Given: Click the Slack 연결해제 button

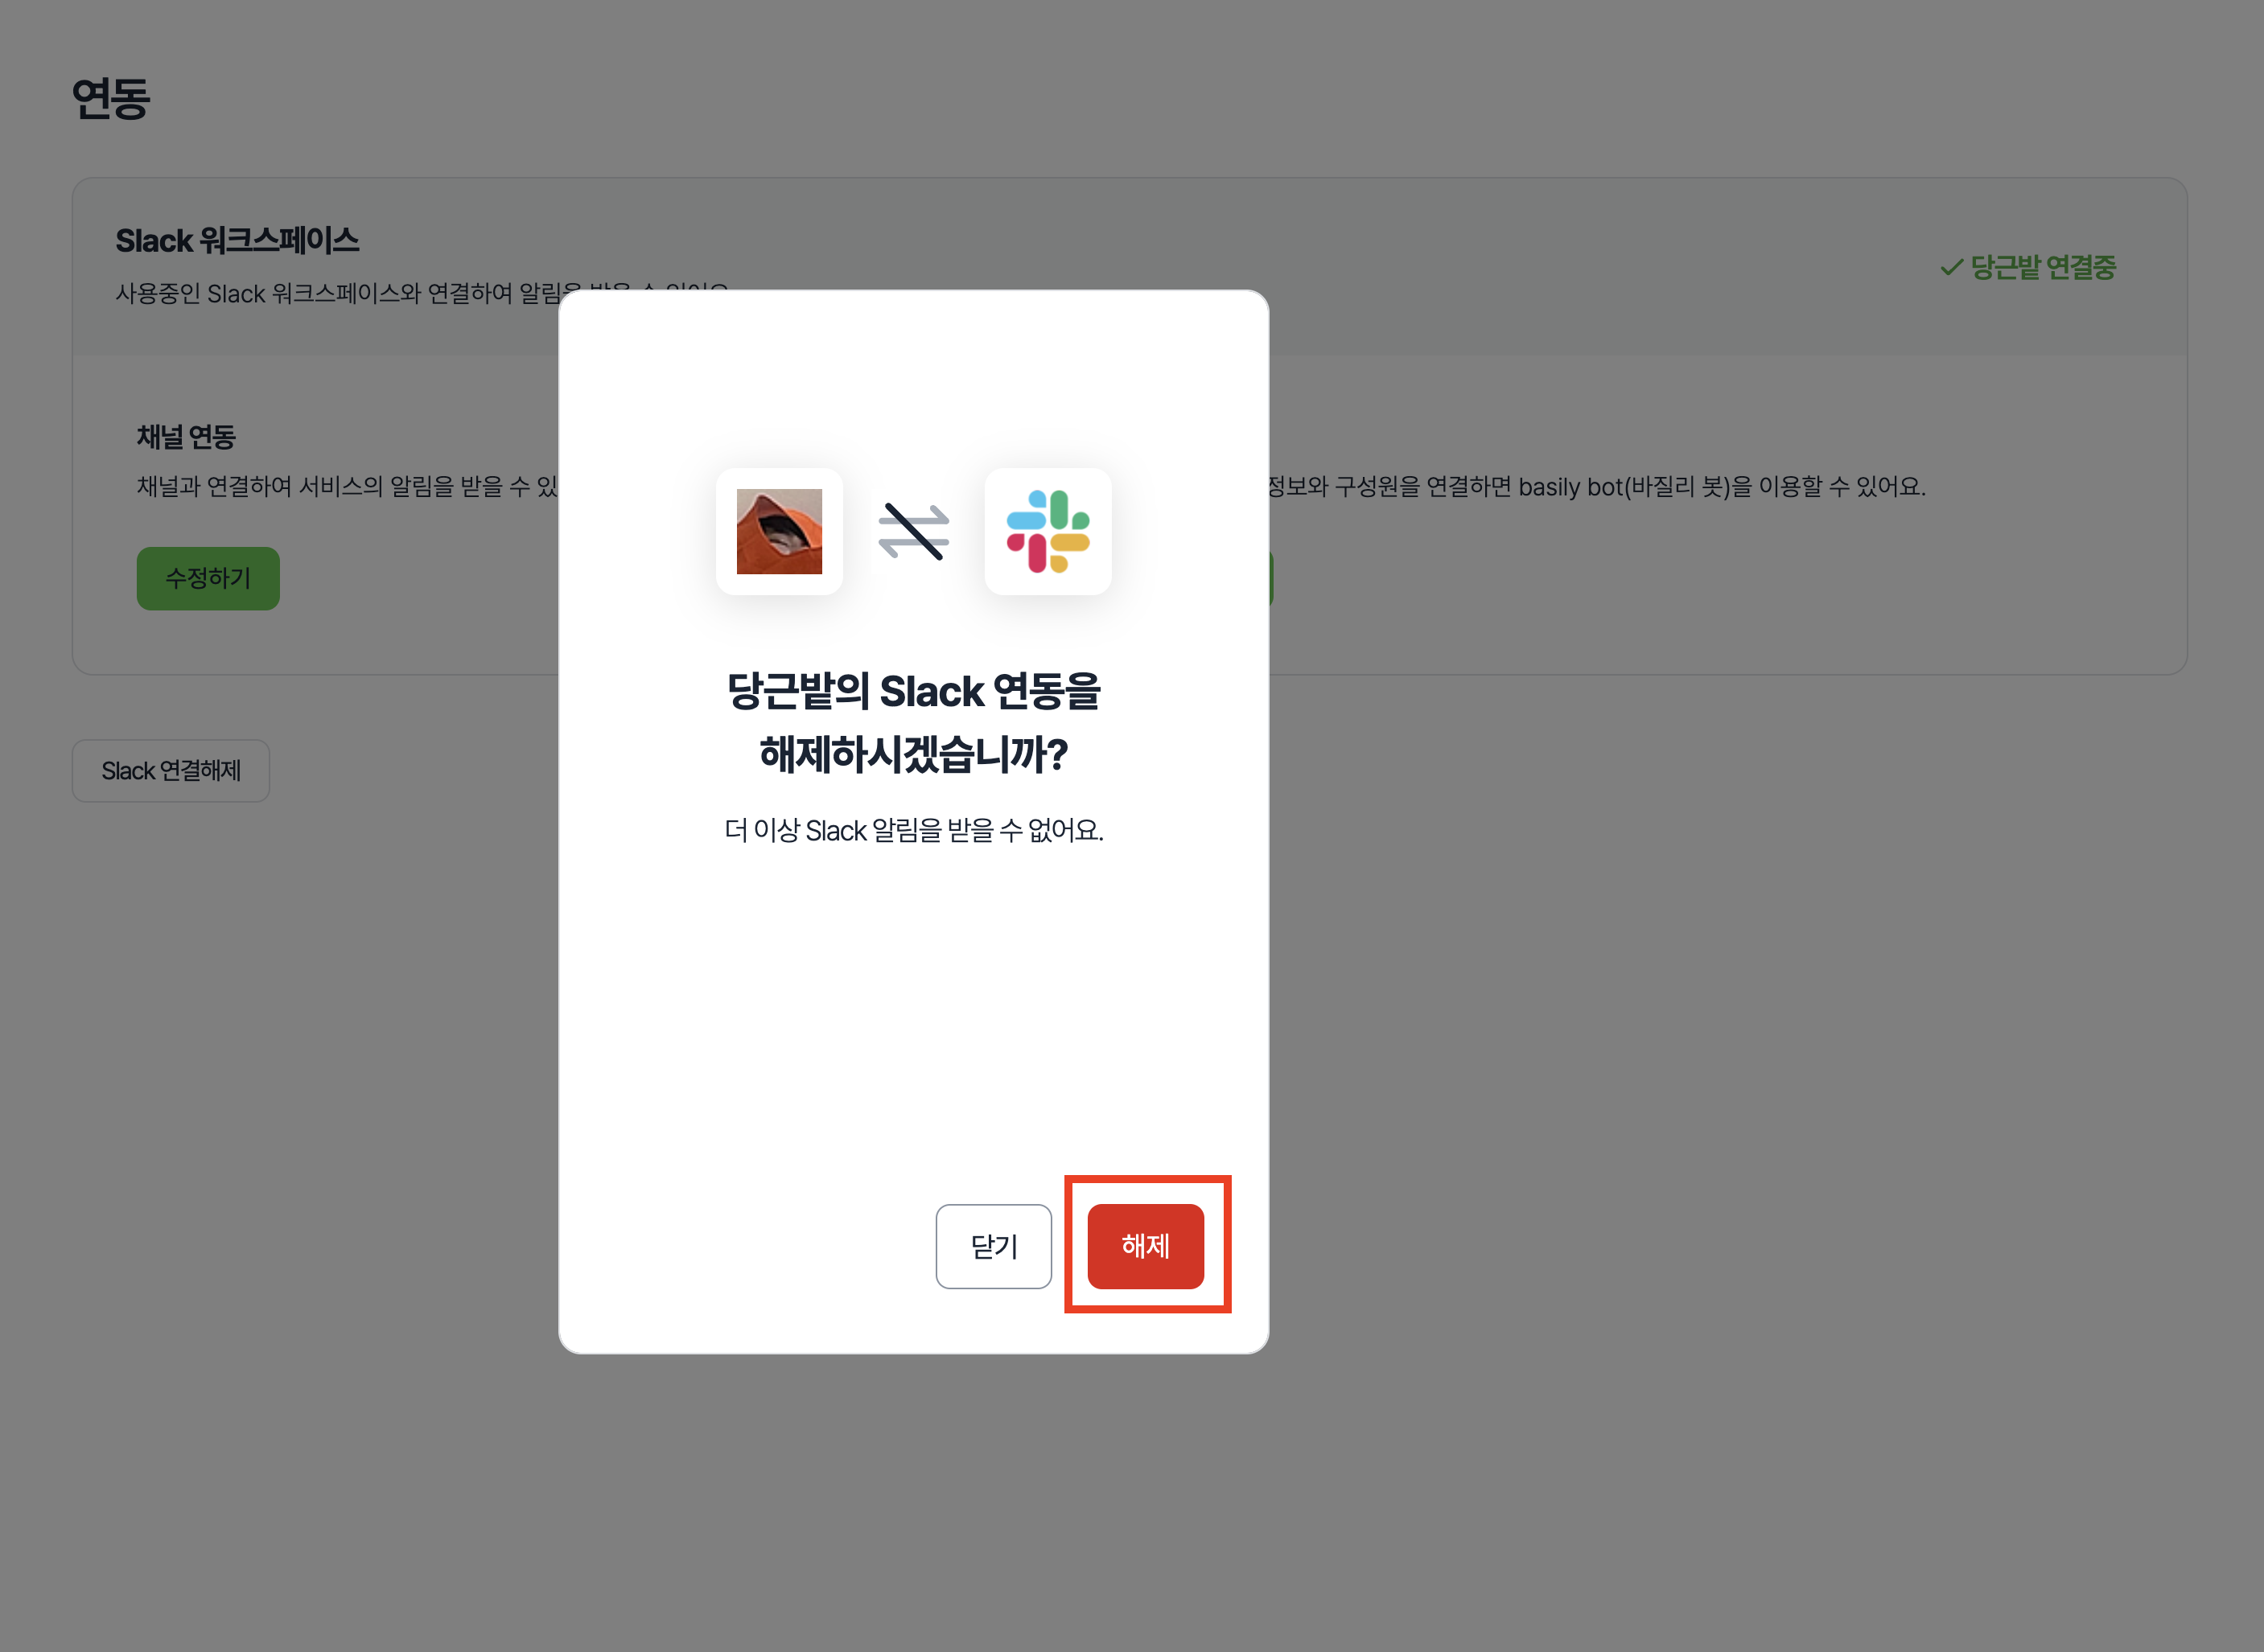Looking at the screenshot, I should point(171,771).
